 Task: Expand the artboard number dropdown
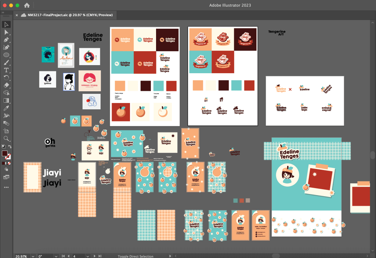pyautogui.click(x=88, y=256)
